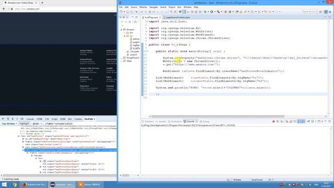Click the Firebug command line toggle icon
The image size is (334, 188).
click(22, 119)
